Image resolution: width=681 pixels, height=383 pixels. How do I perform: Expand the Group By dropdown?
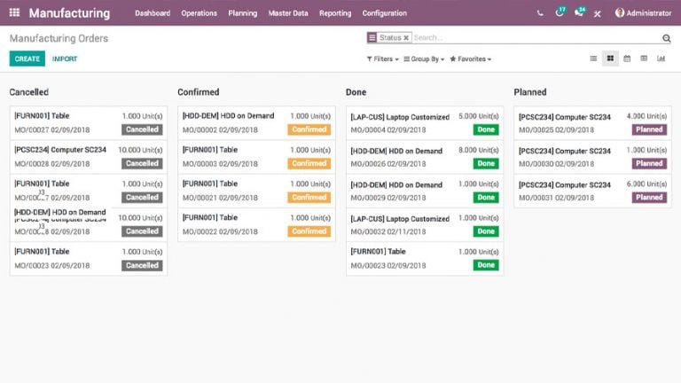pos(424,59)
